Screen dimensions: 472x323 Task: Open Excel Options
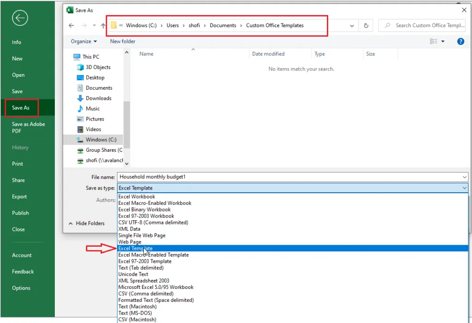[x=21, y=288]
